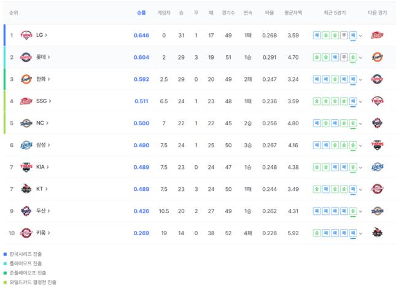
Task: Click 한화's 3.24 ERA value
Action: (x=293, y=79)
